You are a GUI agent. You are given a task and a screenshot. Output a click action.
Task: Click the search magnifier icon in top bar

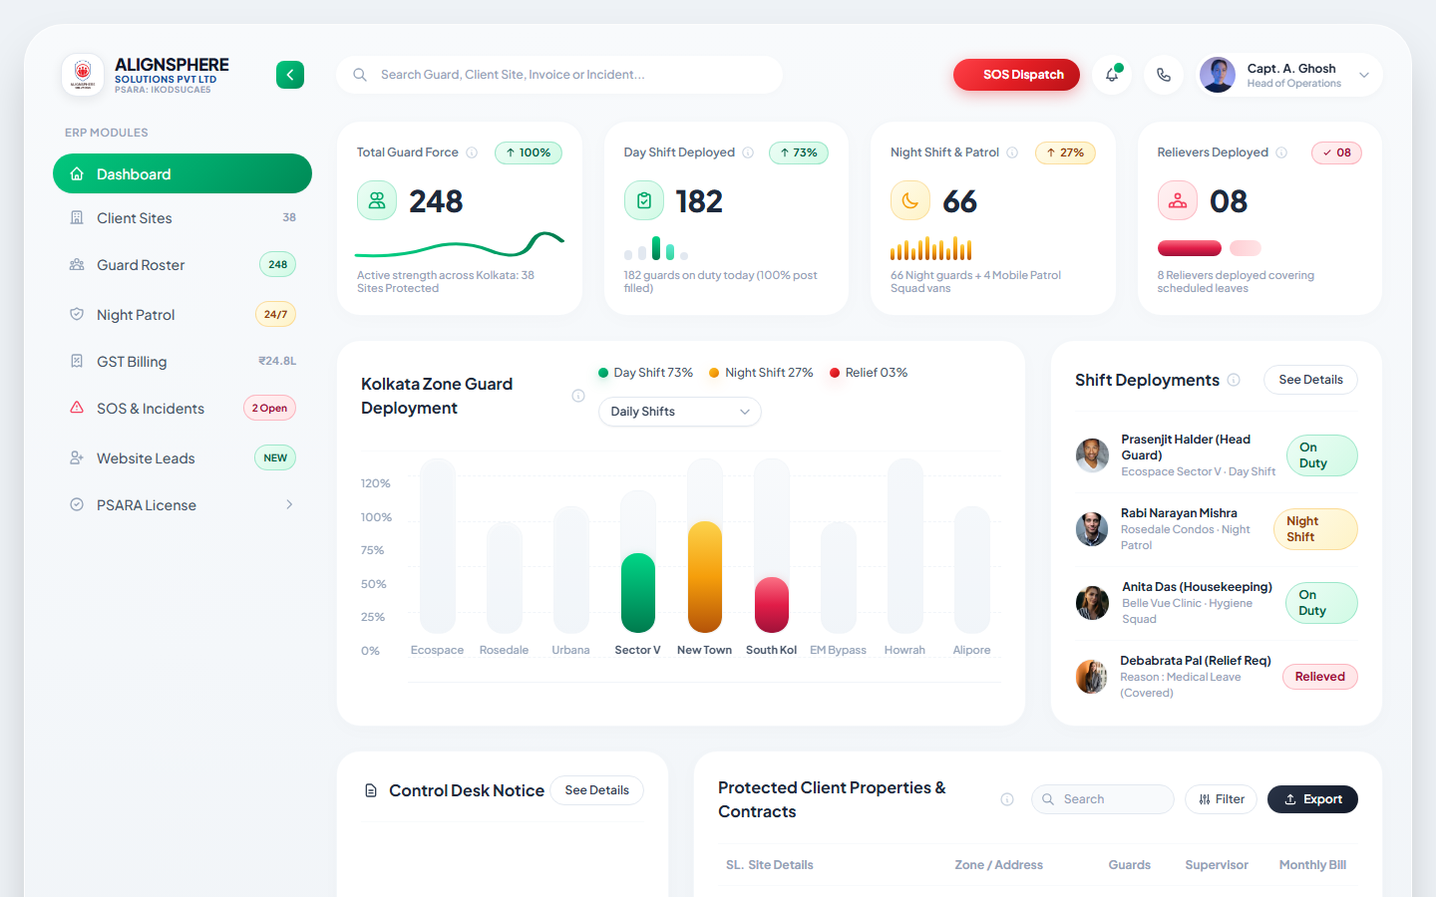(360, 75)
